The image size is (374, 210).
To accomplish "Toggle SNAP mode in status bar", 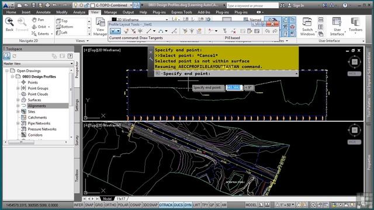I will [x=89, y=205].
